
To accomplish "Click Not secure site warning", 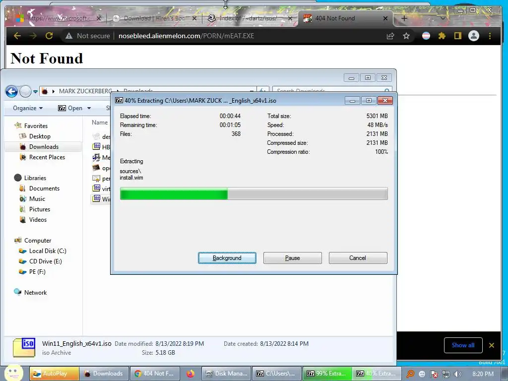I will click(x=88, y=36).
